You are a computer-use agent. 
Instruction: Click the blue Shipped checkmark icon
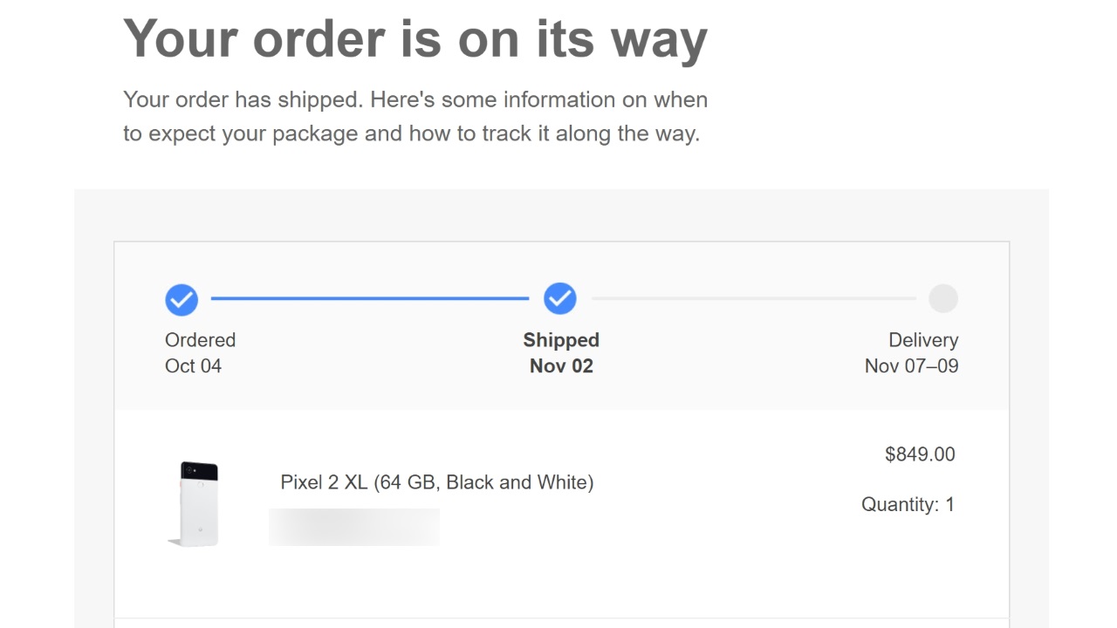560,298
